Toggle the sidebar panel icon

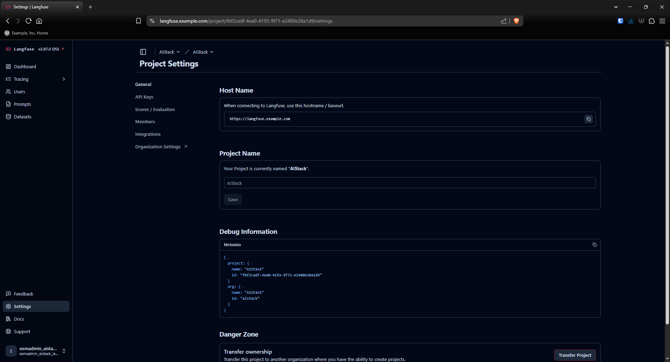point(143,52)
